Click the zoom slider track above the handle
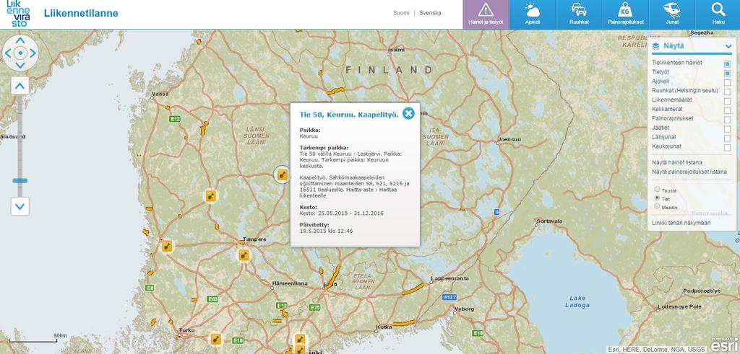Screen dimensions: 740x354 [20, 136]
